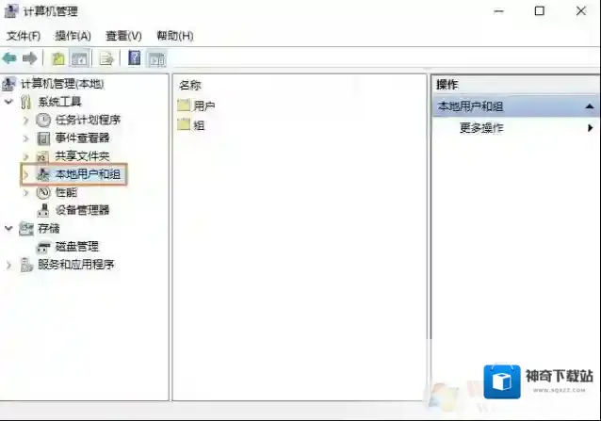Expand the 任务计划程序 node
Viewport: 601px width, 421px height.
(25, 121)
